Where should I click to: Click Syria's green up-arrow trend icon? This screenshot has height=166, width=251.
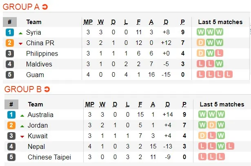(20, 33)
